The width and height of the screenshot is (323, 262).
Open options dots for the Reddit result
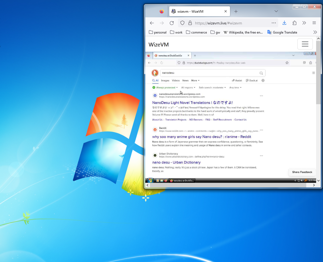pyautogui.click(x=261, y=130)
